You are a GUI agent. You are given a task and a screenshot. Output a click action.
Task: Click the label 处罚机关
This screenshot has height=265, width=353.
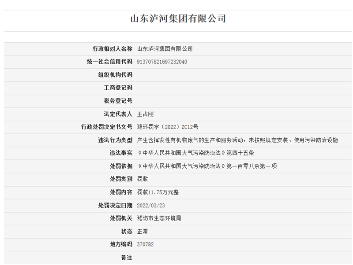click(121, 218)
